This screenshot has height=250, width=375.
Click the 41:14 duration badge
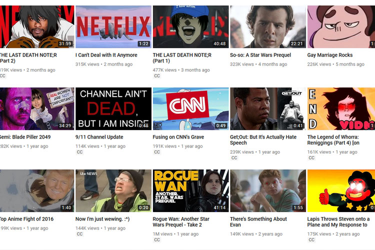219,207
